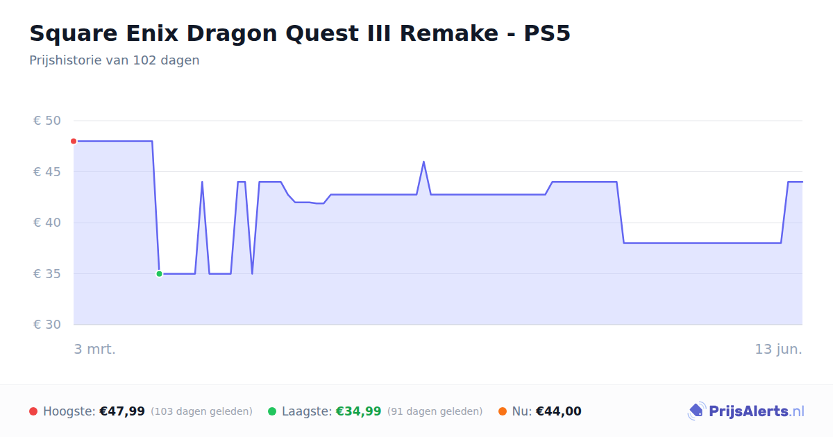Click the red highest-price marker on the chart

click(x=74, y=142)
